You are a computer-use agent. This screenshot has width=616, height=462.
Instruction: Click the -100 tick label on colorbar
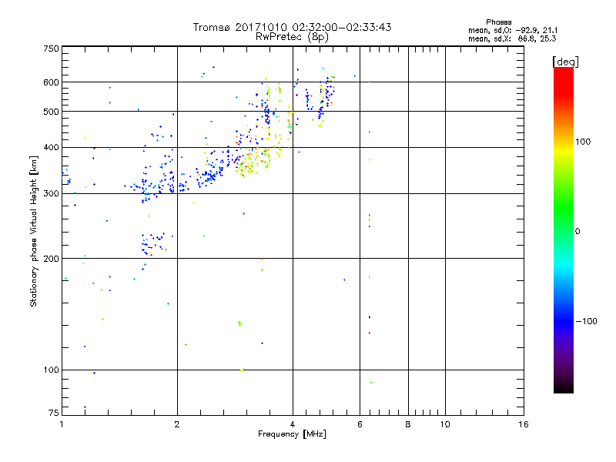(588, 321)
